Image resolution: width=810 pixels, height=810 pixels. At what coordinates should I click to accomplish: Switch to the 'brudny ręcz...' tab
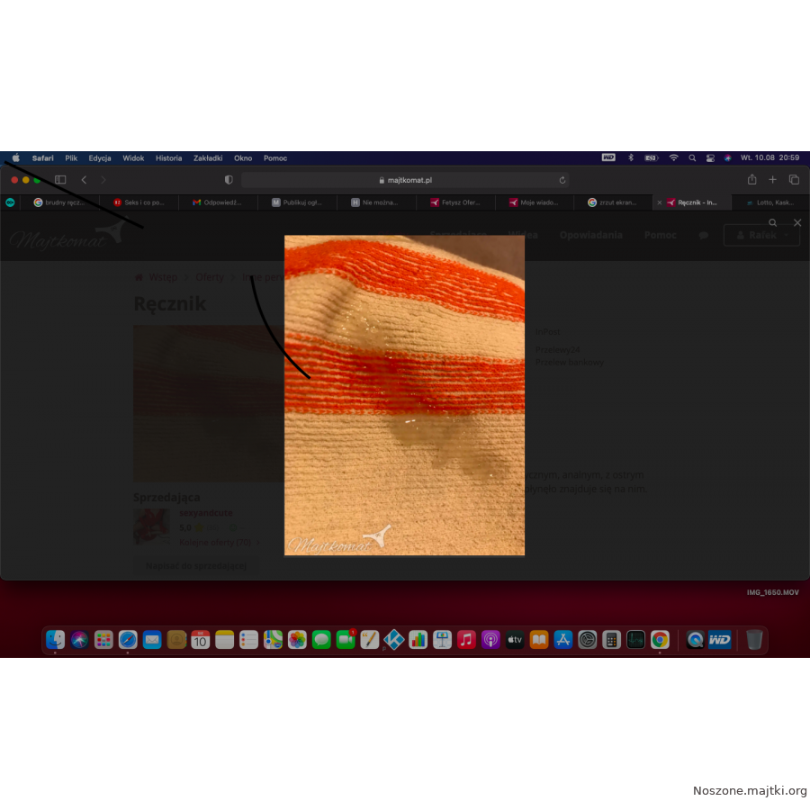(59, 202)
